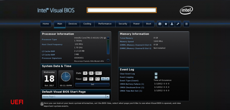The image size is (230, 110).
Task: Click the Intel logo
Action: [x=186, y=10]
